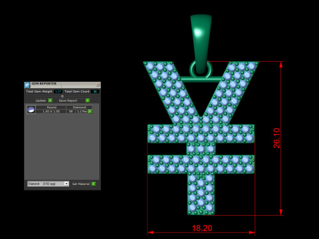Click the green Set Material arrow button

94,184
